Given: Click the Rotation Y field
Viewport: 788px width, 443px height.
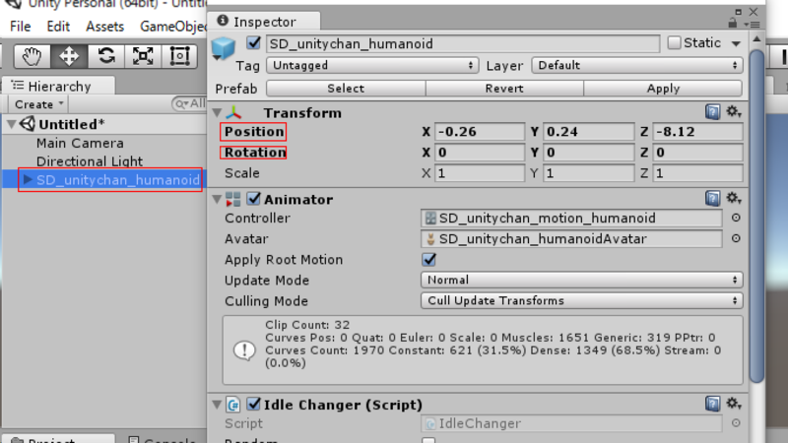Looking at the screenshot, I should [x=588, y=153].
